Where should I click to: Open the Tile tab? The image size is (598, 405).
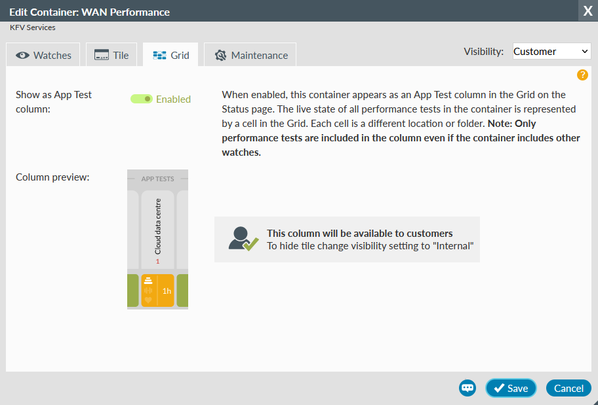click(x=111, y=56)
